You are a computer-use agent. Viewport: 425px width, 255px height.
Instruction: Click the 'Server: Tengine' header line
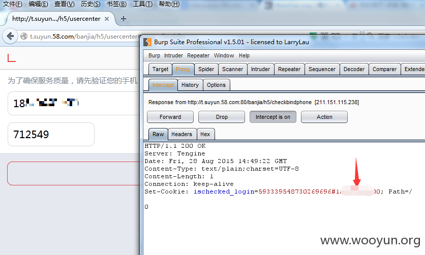(175, 153)
